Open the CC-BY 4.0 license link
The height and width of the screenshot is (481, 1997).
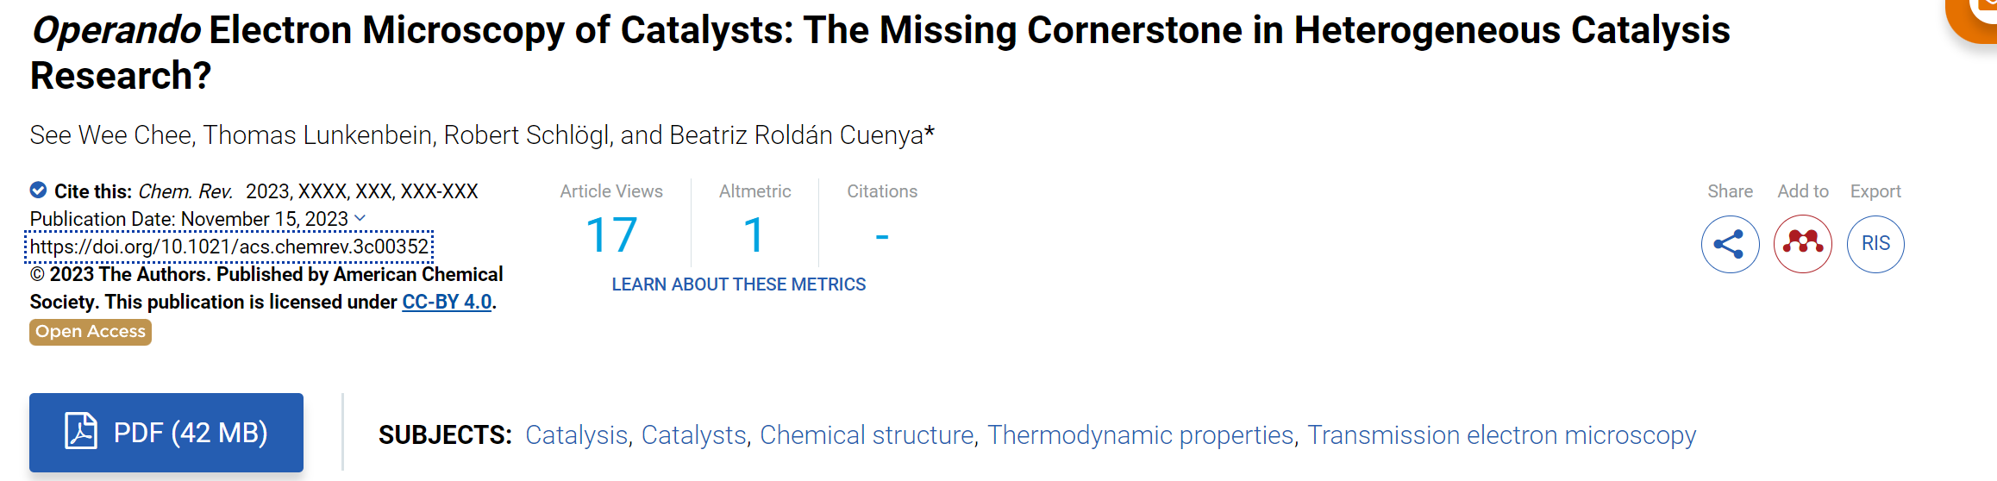[447, 302]
